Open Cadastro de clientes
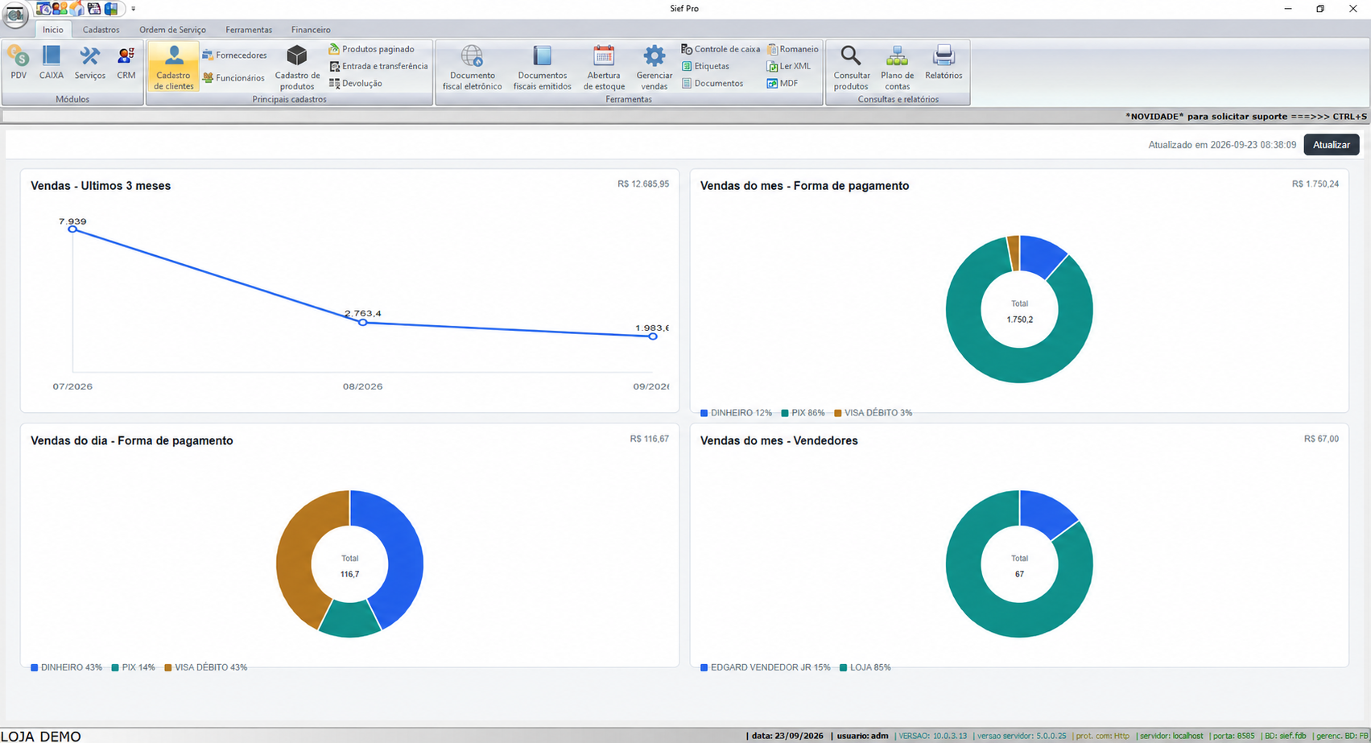 (174, 67)
